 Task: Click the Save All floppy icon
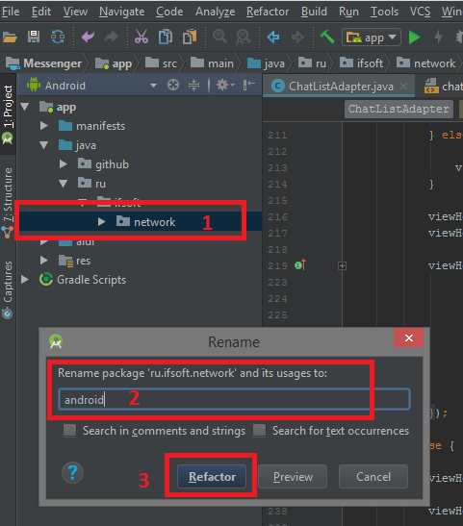(34, 37)
